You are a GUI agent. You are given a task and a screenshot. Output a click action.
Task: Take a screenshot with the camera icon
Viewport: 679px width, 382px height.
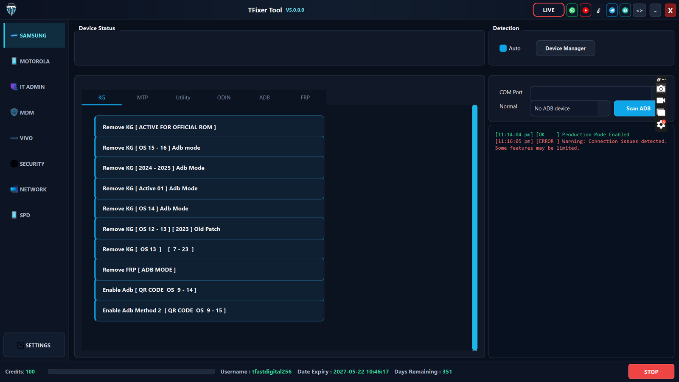click(x=661, y=89)
